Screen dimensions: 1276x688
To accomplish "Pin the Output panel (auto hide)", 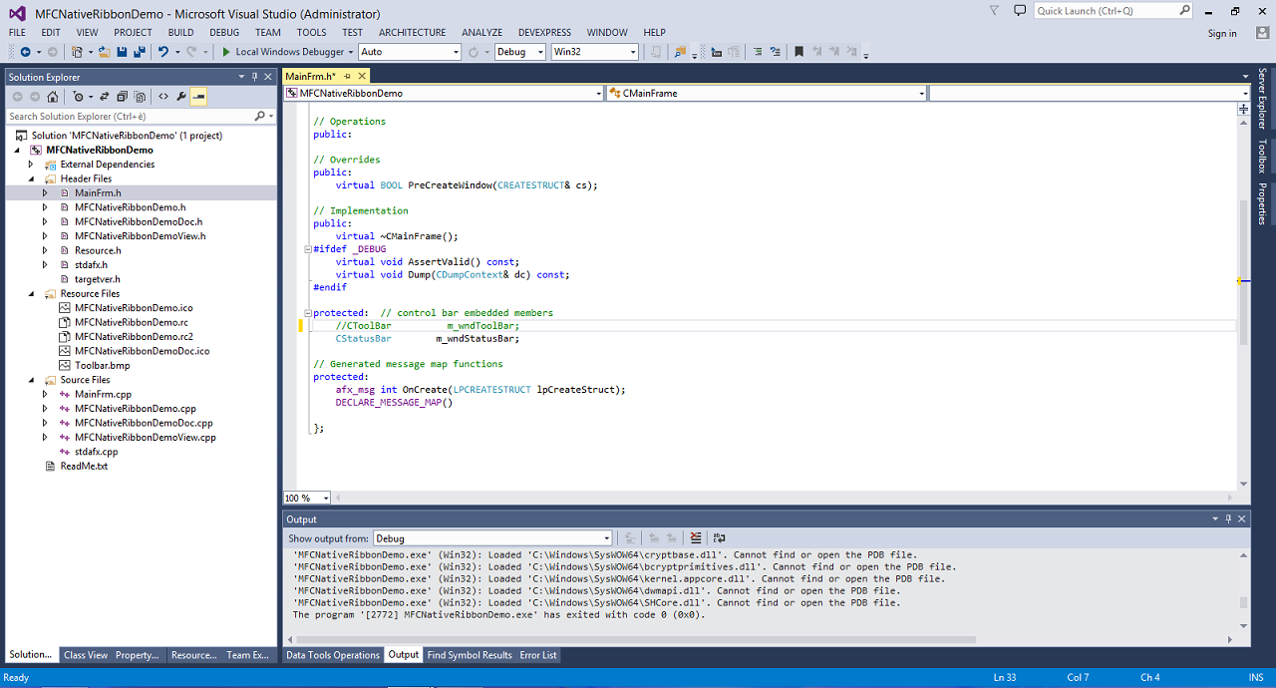I will [x=1228, y=519].
